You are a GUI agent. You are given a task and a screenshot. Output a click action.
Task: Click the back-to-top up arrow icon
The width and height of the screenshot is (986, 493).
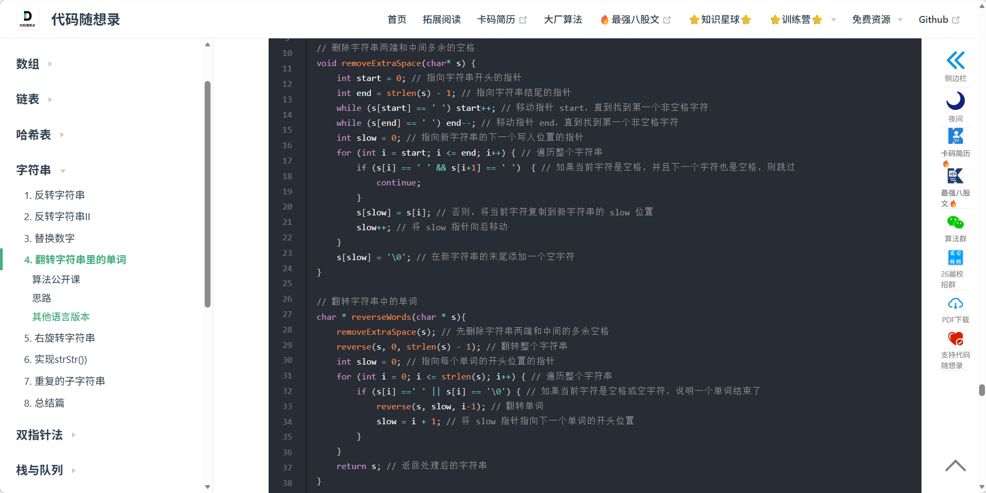(956, 466)
